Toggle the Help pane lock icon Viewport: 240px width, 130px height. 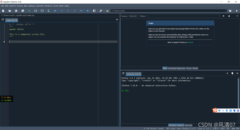pyautogui.click(x=229, y=16)
